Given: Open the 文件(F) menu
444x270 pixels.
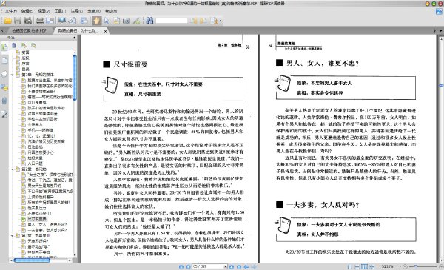Looking at the screenshot, I should point(11,11).
